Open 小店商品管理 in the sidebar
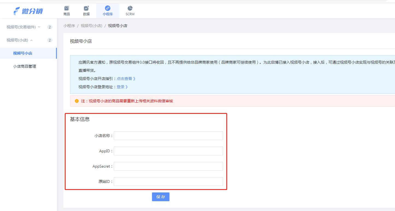Image resolution: width=395 pixels, height=211 pixels. coord(25,66)
